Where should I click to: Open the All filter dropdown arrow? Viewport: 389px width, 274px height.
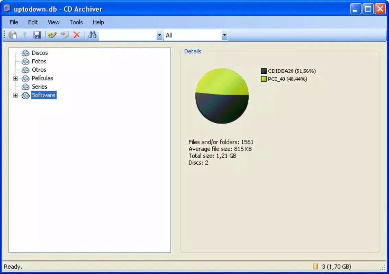(x=224, y=35)
